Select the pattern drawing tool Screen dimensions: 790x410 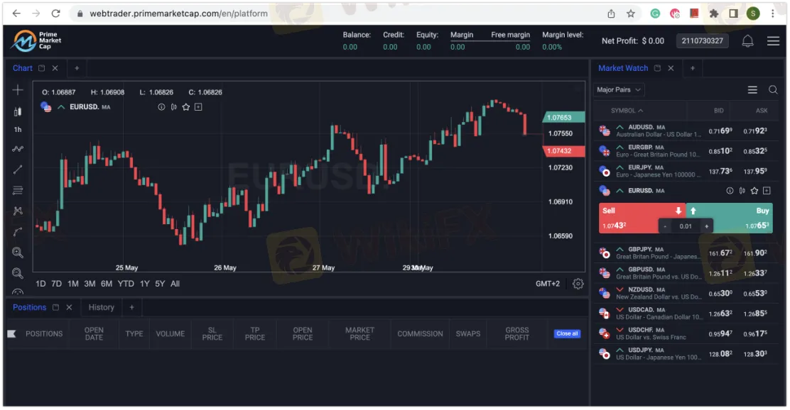click(x=18, y=211)
